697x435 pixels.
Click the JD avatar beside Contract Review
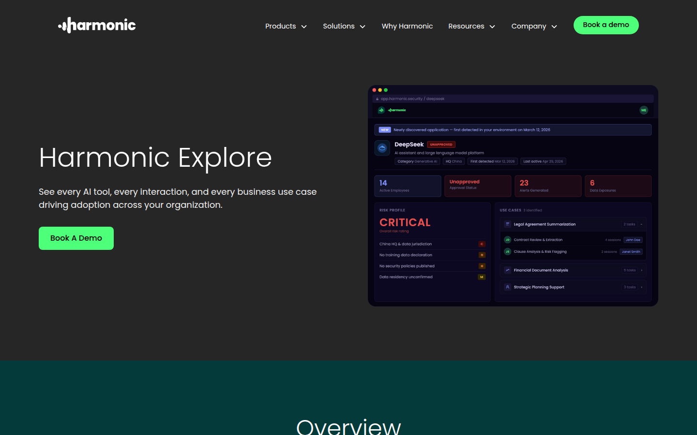508,240
